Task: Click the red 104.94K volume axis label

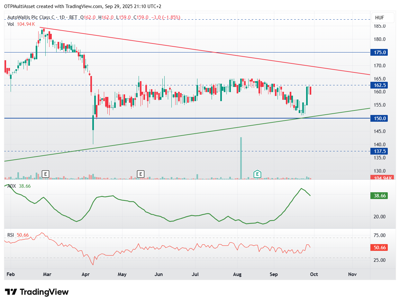Action: pyautogui.click(x=382, y=178)
